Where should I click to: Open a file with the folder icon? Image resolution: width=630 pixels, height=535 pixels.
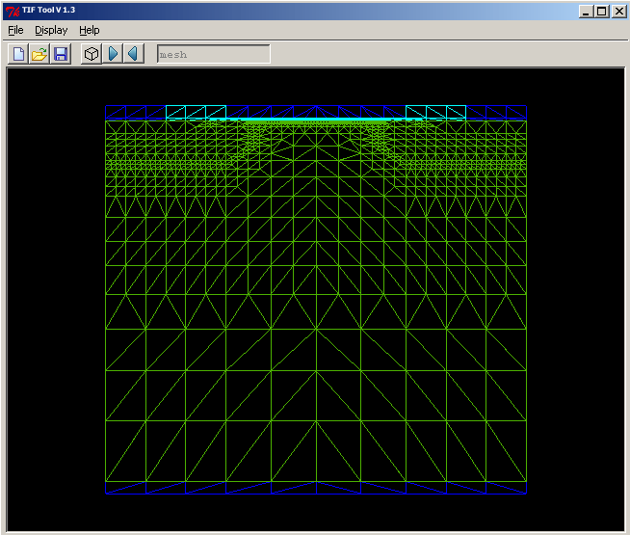pos(39,54)
